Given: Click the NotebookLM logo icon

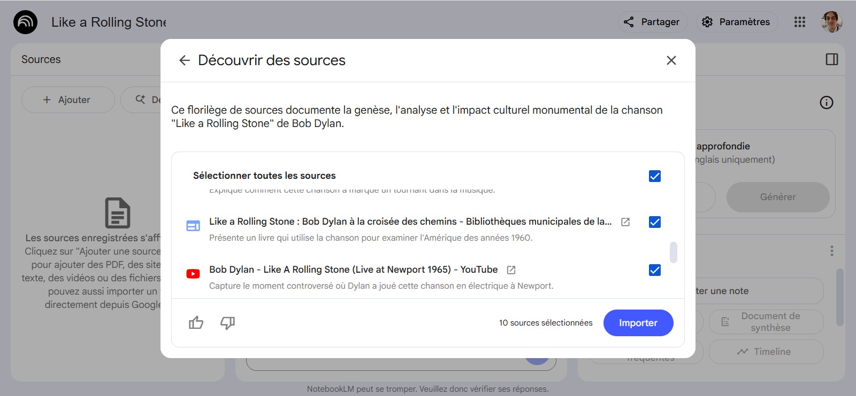Looking at the screenshot, I should coord(25,22).
